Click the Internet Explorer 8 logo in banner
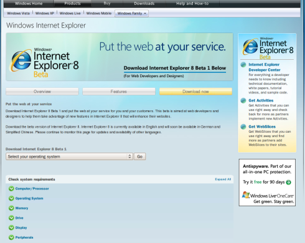 point(44,62)
